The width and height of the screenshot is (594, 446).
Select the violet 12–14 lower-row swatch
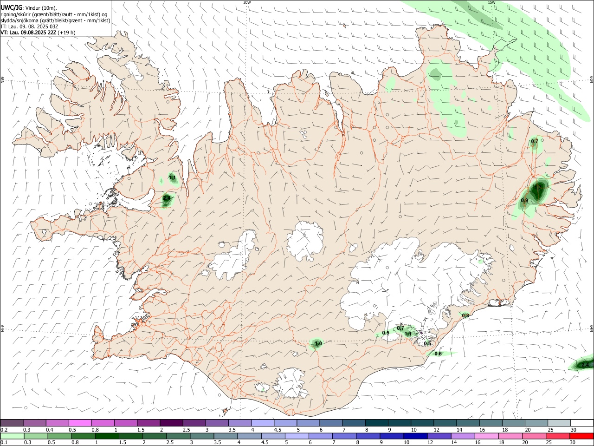(x=439, y=436)
